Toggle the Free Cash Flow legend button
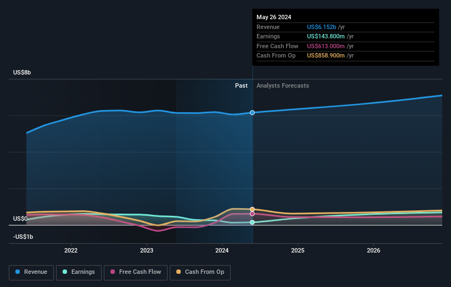Image resolution: width=451 pixels, height=287 pixels. 136,272
